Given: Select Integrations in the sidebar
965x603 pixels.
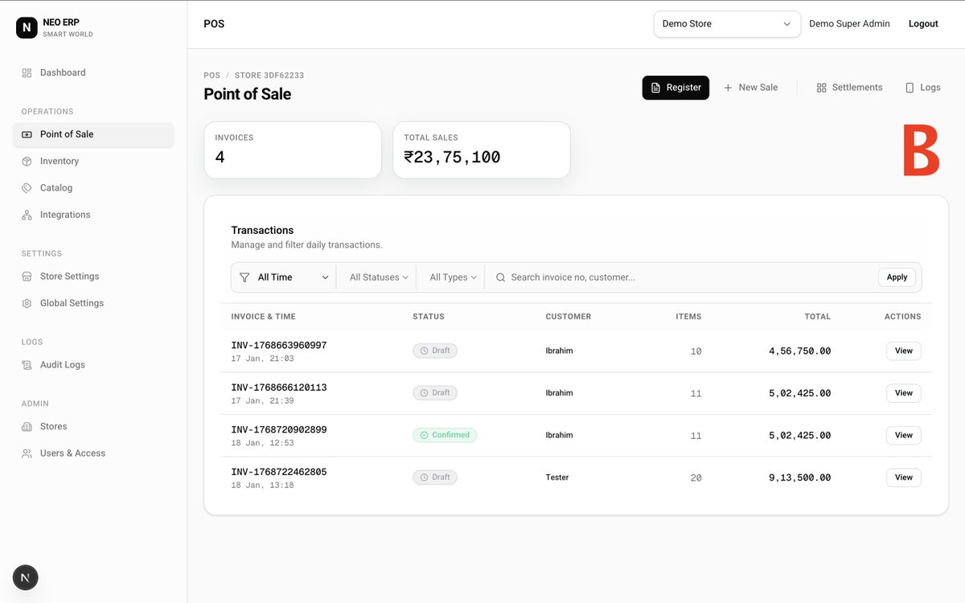Looking at the screenshot, I should coord(93,215).
